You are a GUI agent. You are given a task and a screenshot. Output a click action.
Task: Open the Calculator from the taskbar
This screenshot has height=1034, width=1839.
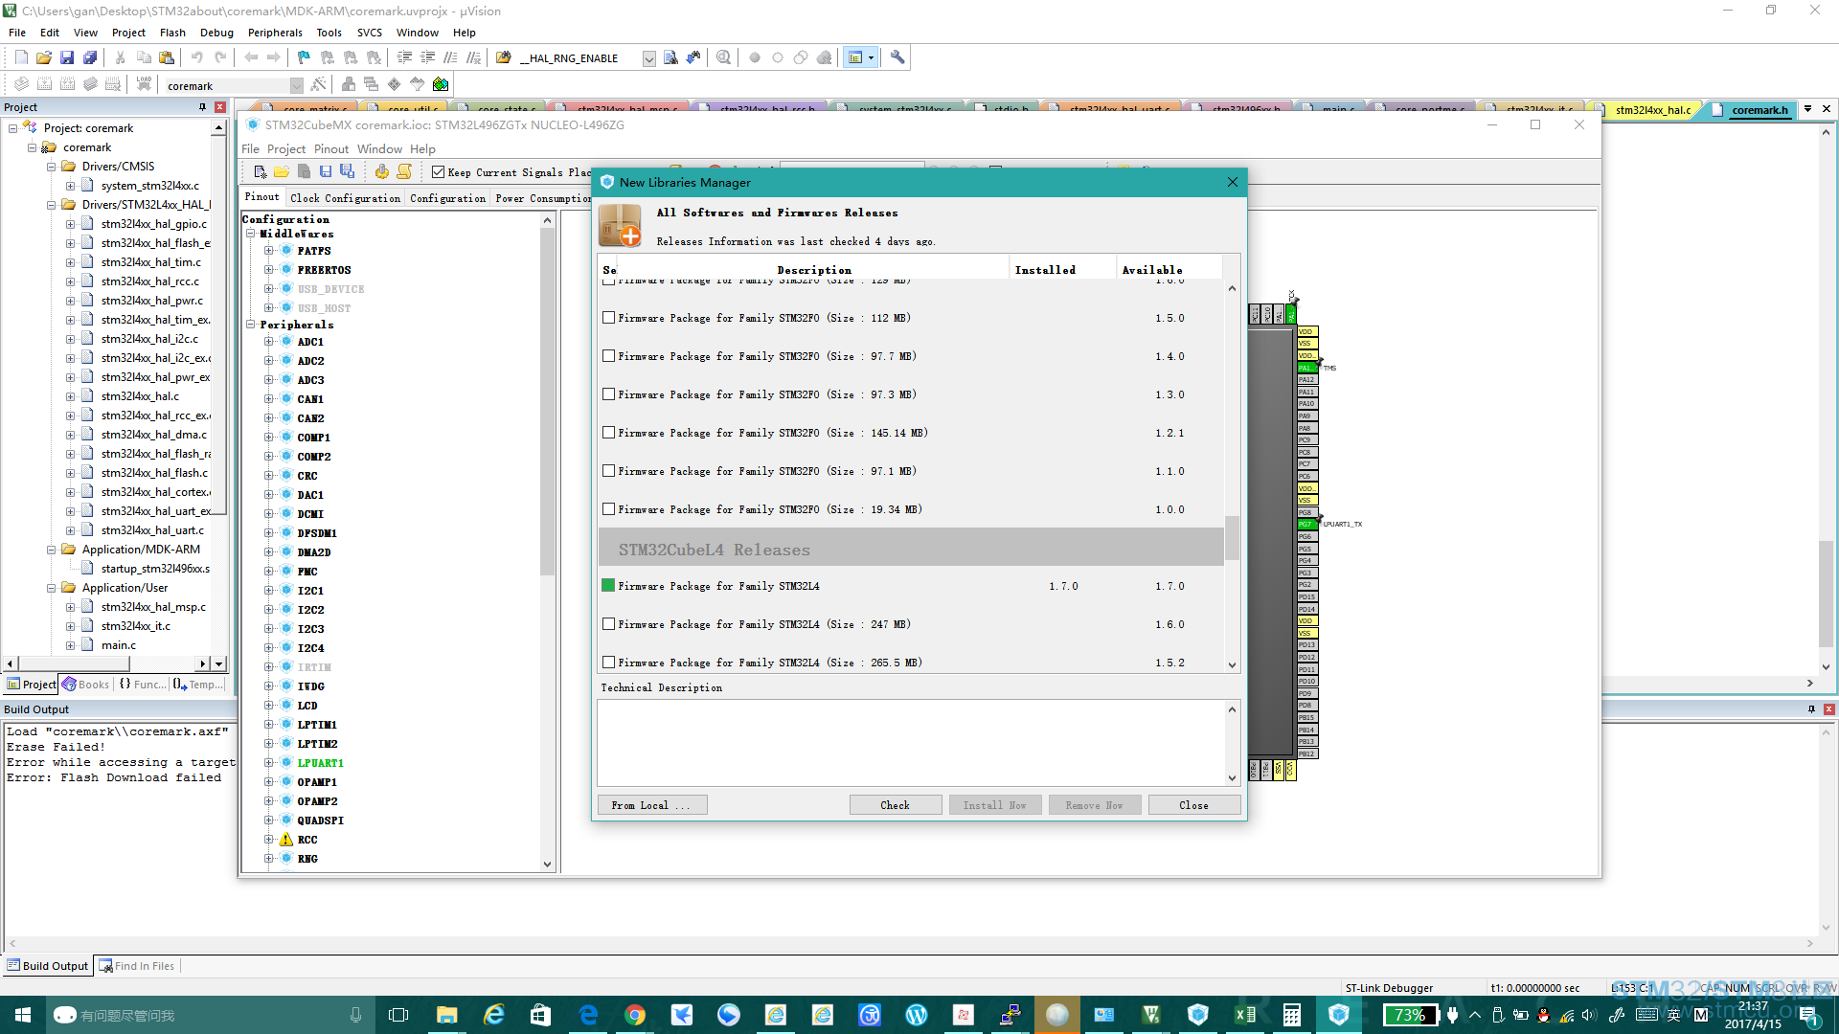1292,1015
